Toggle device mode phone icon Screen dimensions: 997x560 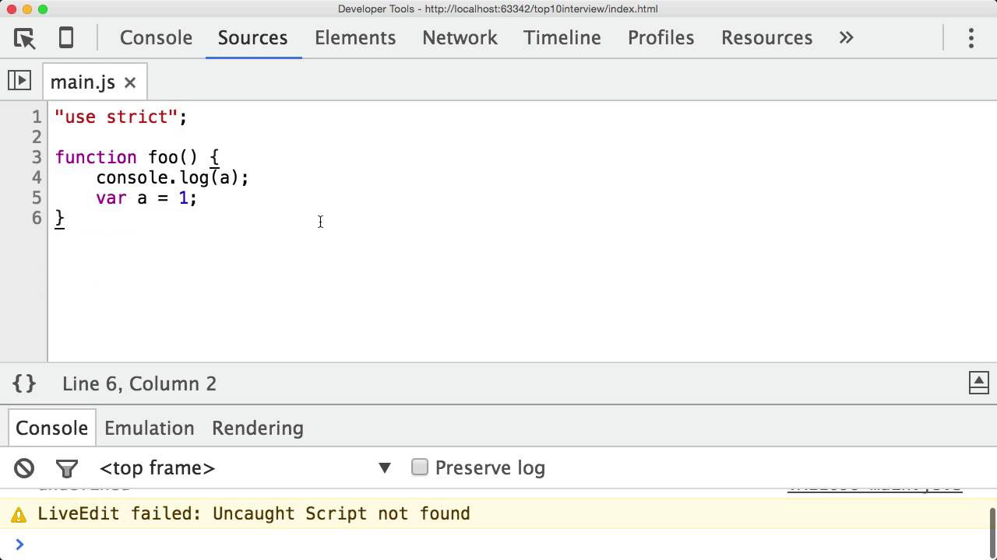coord(66,38)
